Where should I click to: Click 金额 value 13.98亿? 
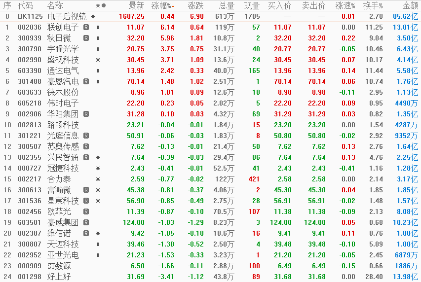tap(405, 277)
